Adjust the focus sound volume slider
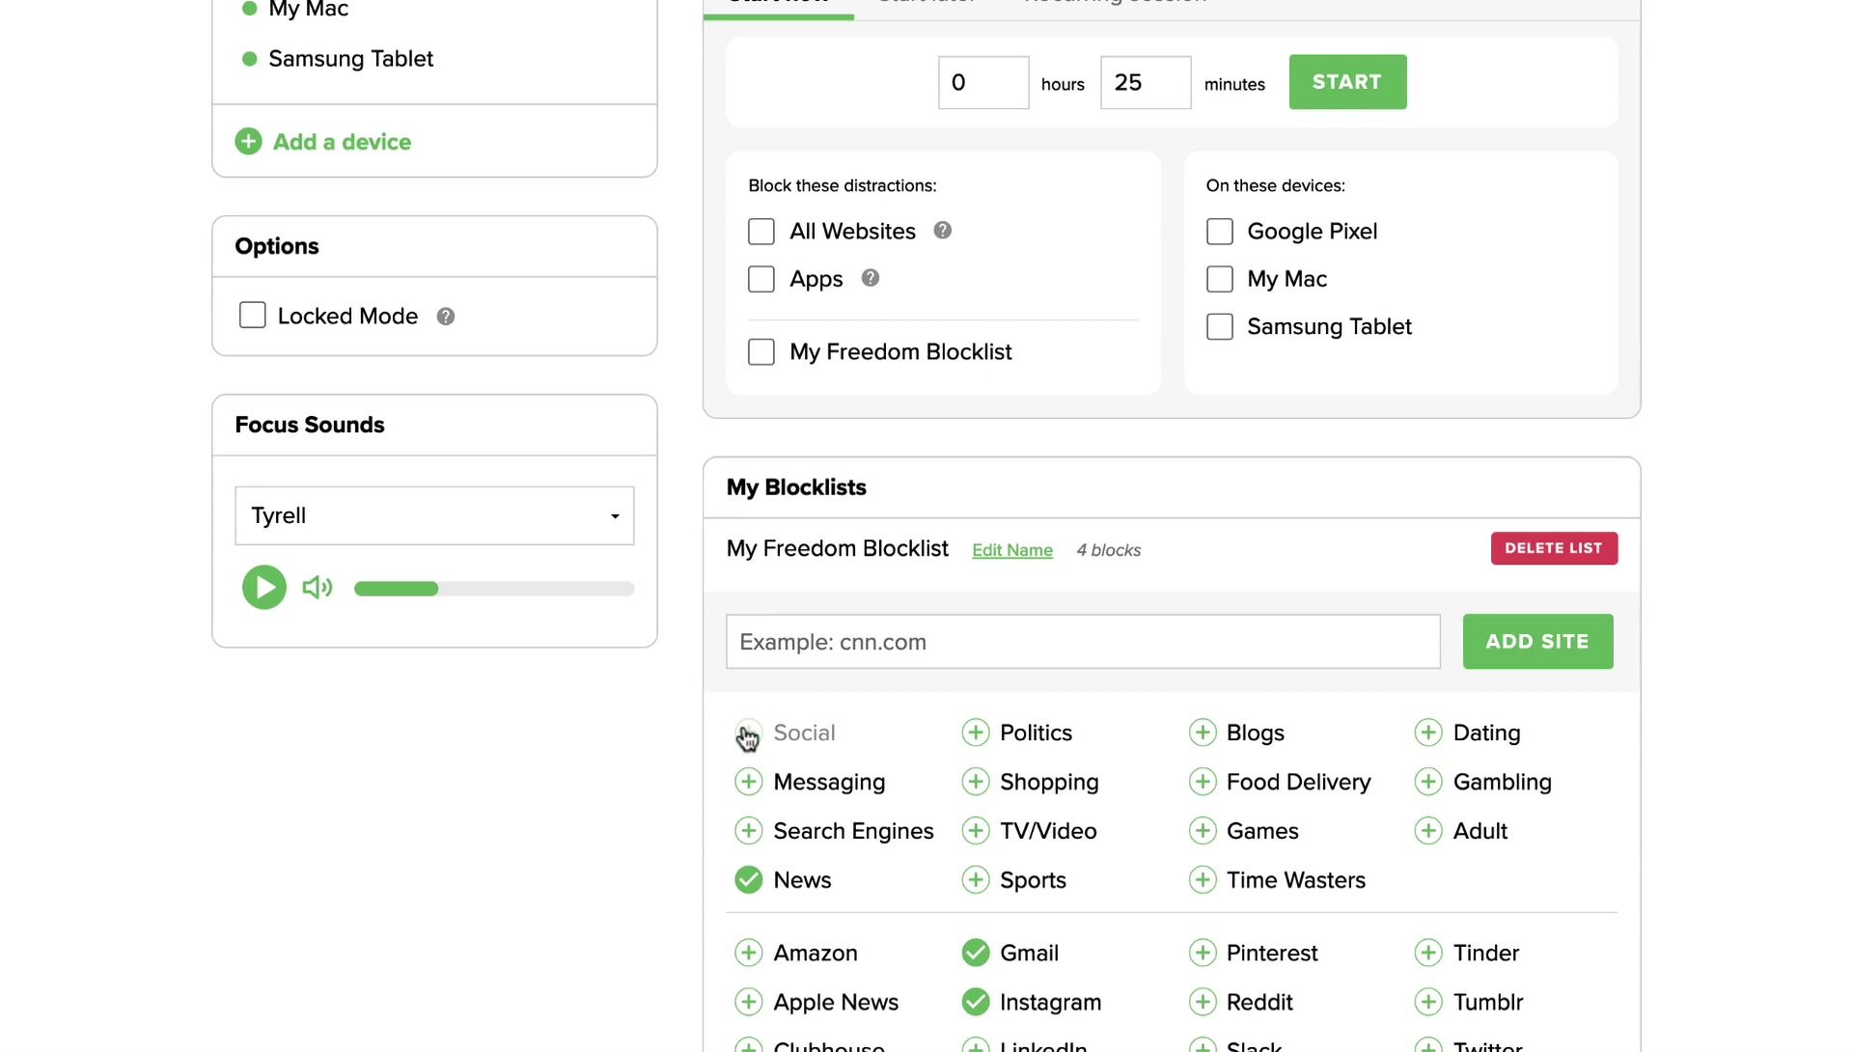The image size is (1853, 1052). point(494,589)
